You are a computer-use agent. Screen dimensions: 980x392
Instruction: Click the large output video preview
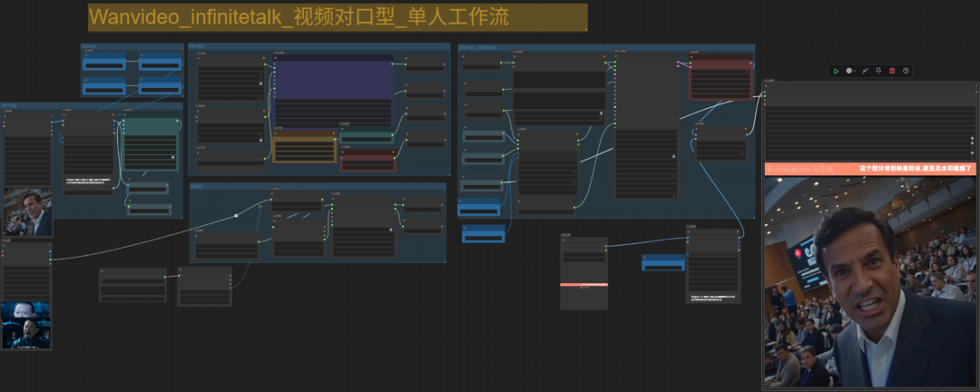pos(870,281)
